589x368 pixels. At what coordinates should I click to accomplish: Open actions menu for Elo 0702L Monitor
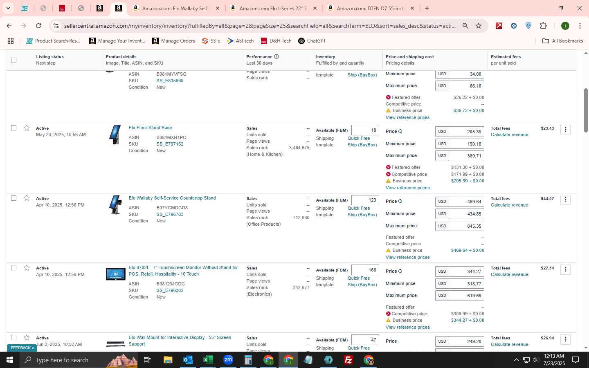(565, 269)
